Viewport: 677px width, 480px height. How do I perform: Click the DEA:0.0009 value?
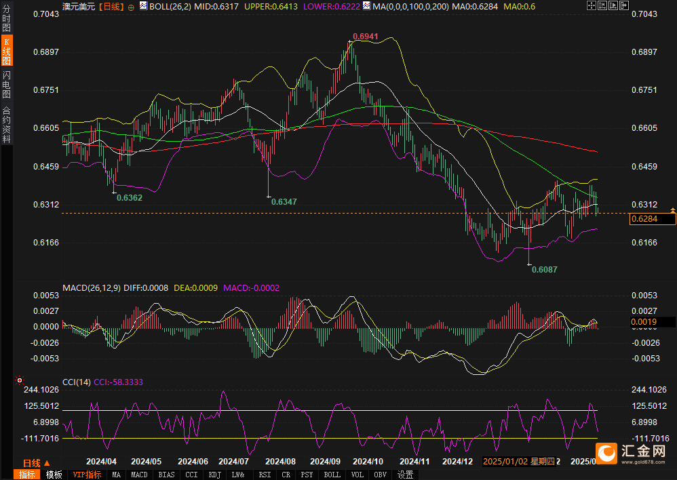pos(195,288)
